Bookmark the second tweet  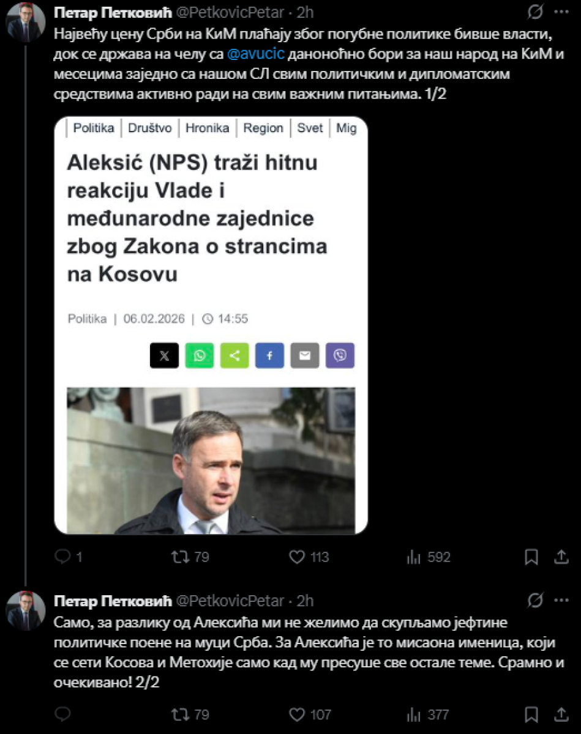531,714
